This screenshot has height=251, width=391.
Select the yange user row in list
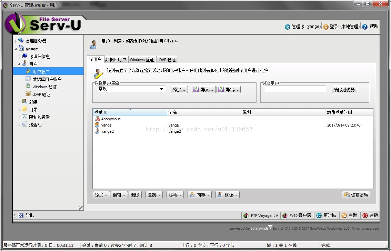[233, 125]
